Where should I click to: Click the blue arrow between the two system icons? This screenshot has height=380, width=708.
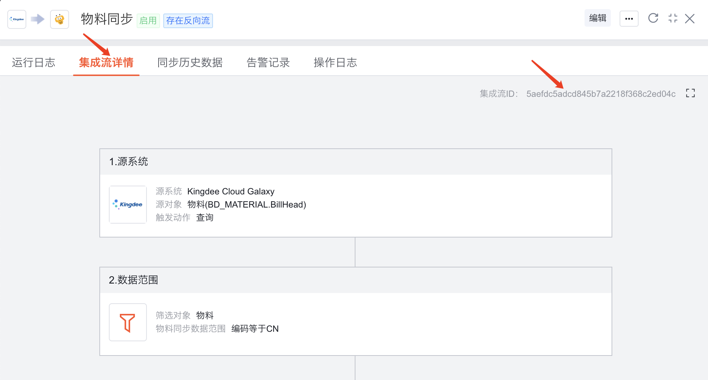pyautogui.click(x=37, y=19)
